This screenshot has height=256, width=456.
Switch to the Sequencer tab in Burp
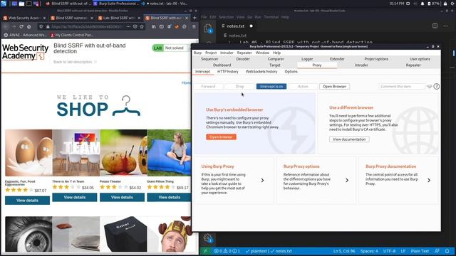coord(209,59)
